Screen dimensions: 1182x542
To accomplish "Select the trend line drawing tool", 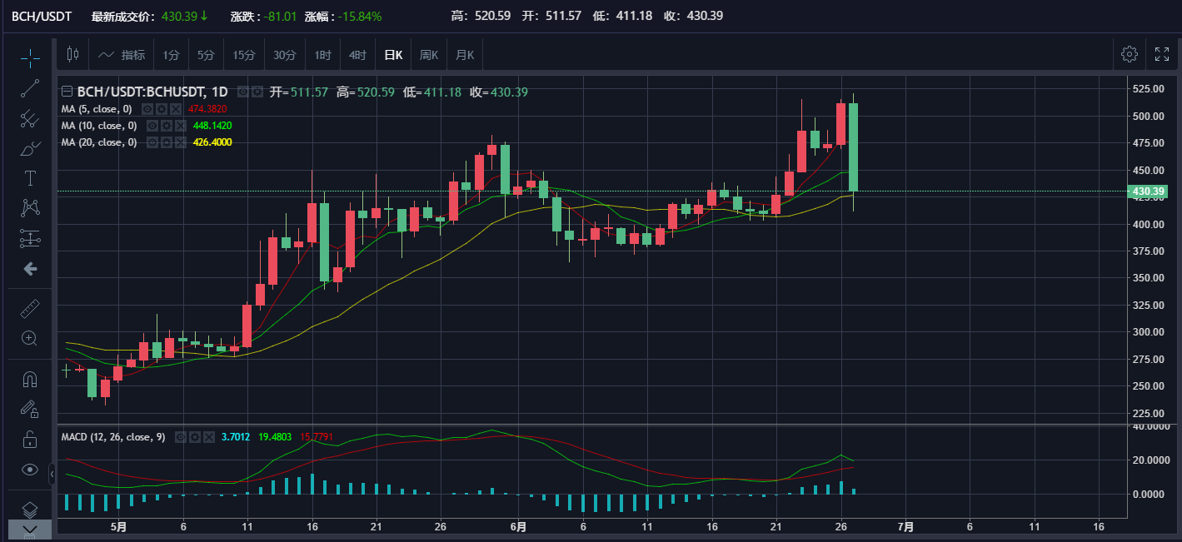I will [x=30, y=88].
